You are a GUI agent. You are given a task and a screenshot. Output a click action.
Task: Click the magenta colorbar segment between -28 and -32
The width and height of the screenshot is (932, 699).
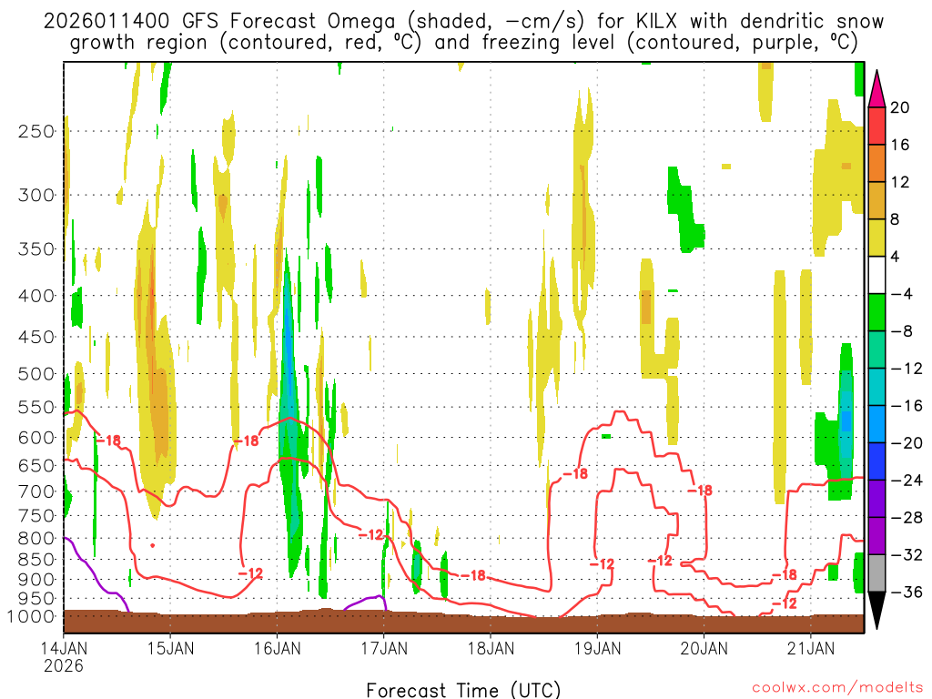click(x=876, y=536)
